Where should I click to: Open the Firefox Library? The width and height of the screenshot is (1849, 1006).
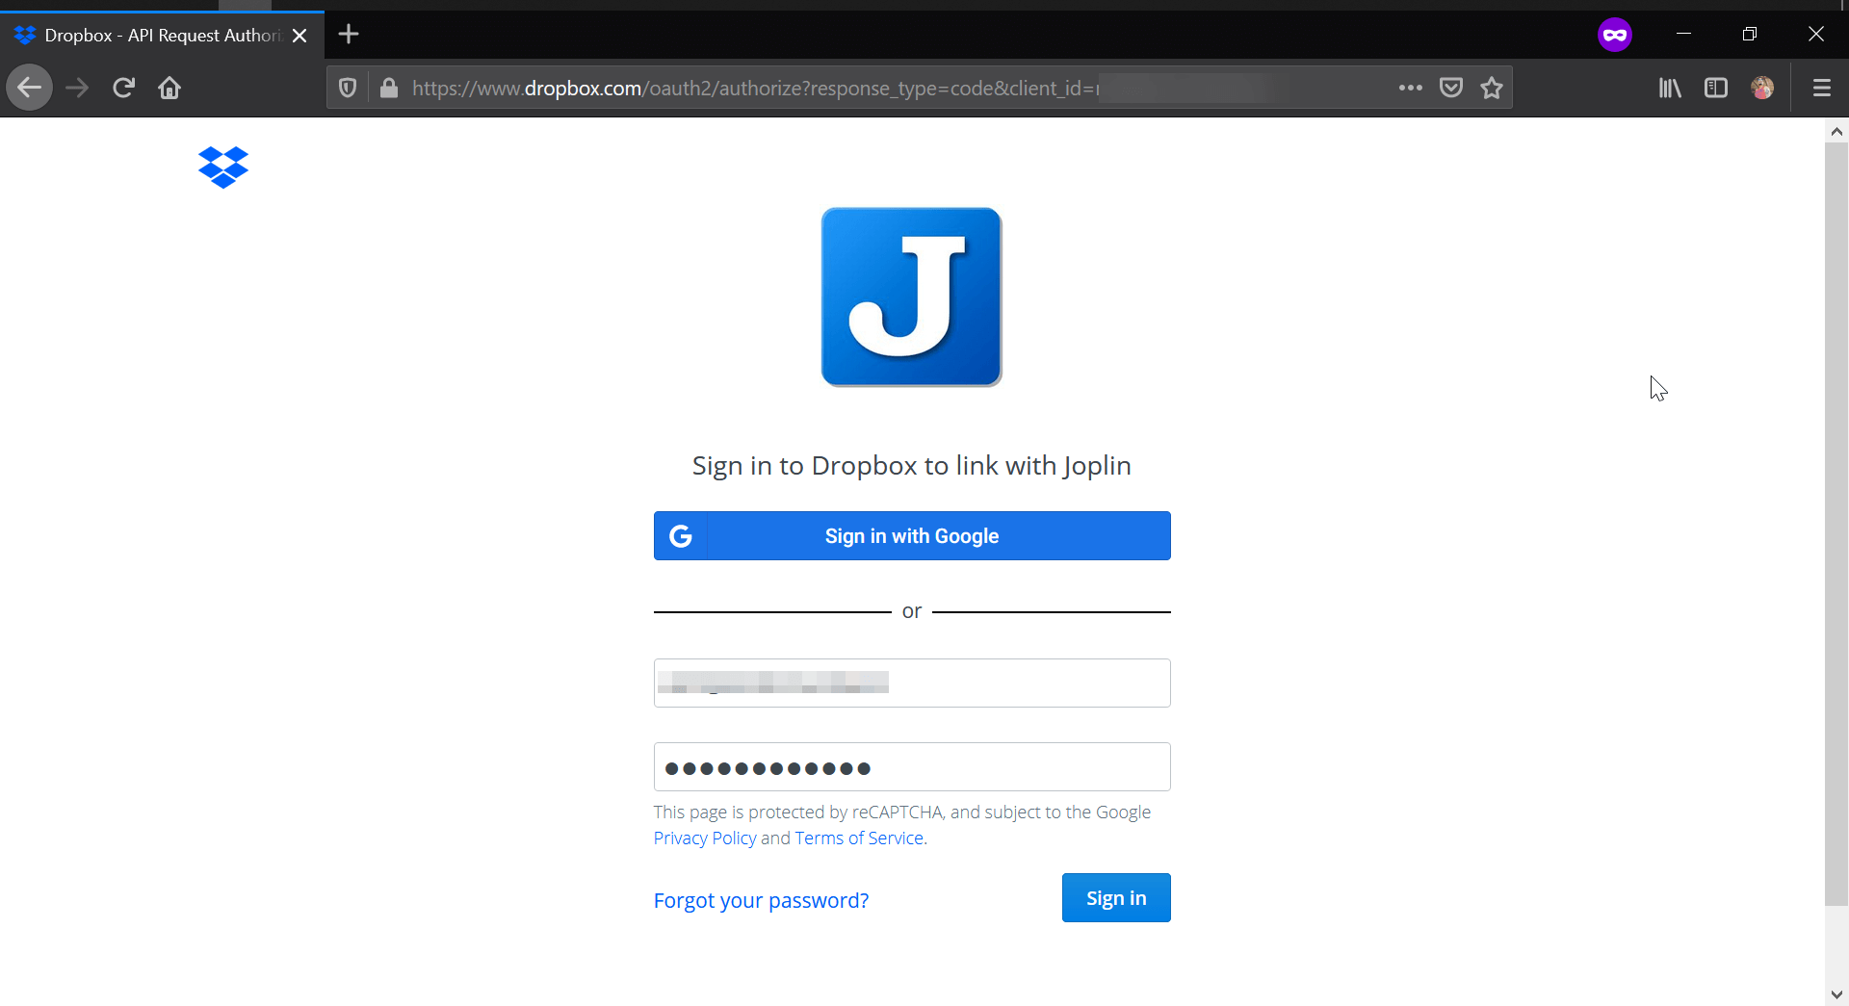coord(1669,88)
